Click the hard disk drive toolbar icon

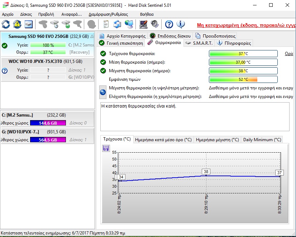29,24
